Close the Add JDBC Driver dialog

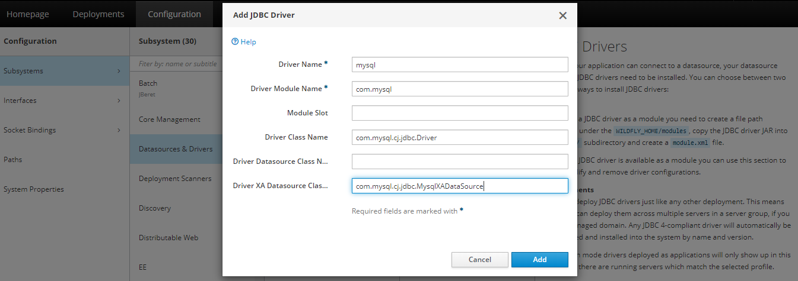pyautogui.click(x=563, y=15)
